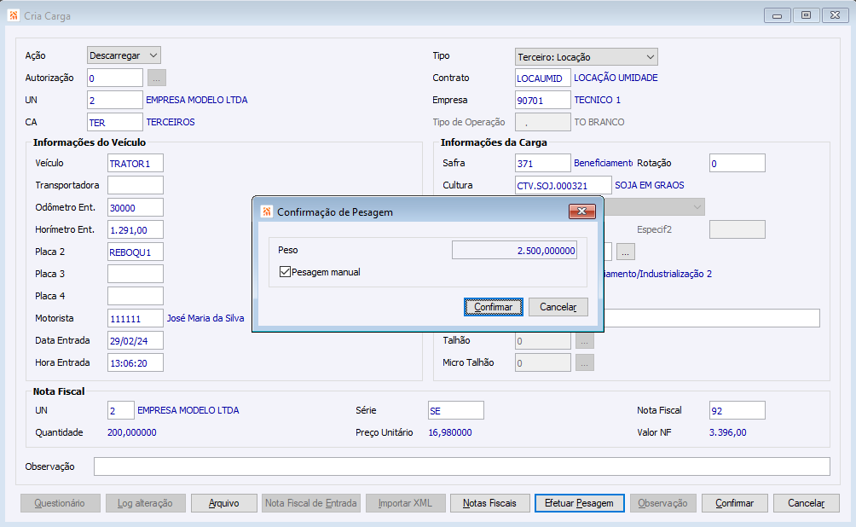Cancel the Confirmação de Pesagem dialog
The height and width of the screenshot is (527, 856).
click(x=558, y=307)
